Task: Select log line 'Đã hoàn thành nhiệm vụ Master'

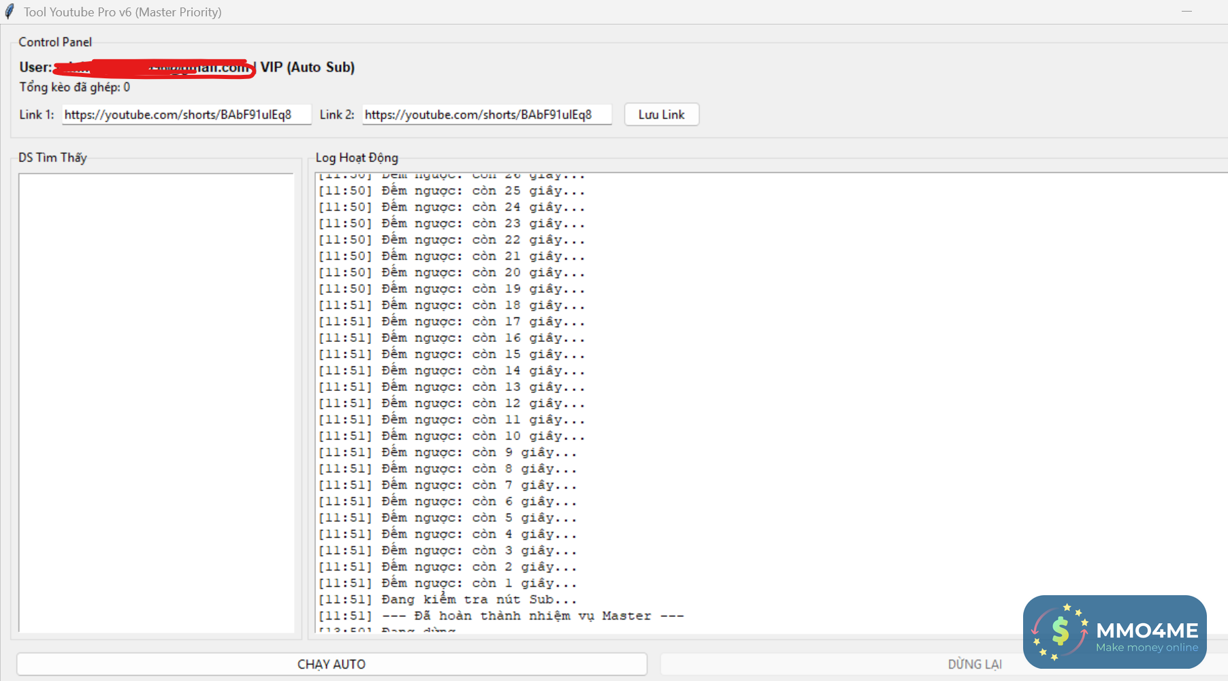Action: (x=501, y=616)
